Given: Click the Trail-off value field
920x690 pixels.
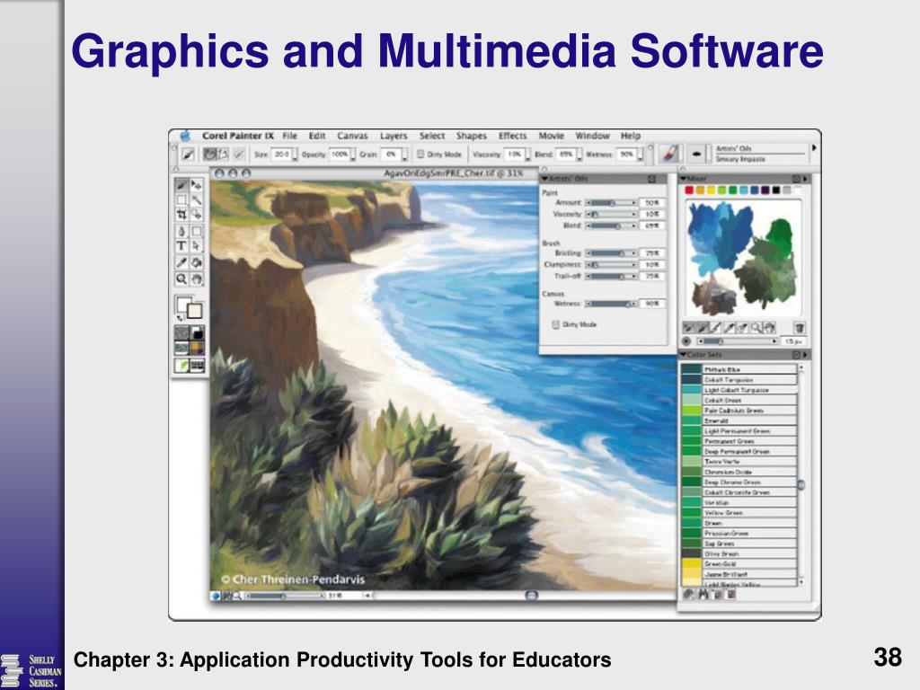Looking at the screenshot, I should point(652,277).
